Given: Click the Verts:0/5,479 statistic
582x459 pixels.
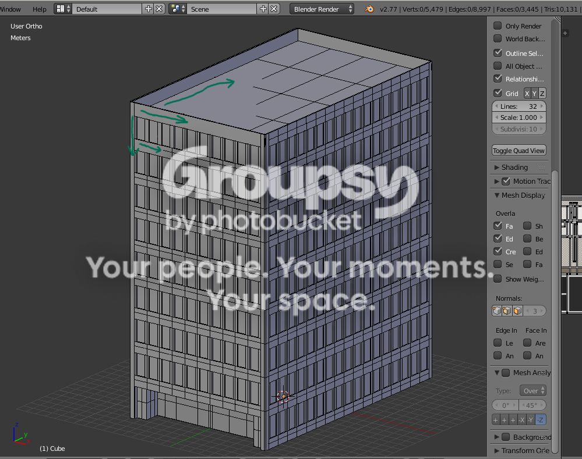Looking at the screenshot, I should pos(423,9).
